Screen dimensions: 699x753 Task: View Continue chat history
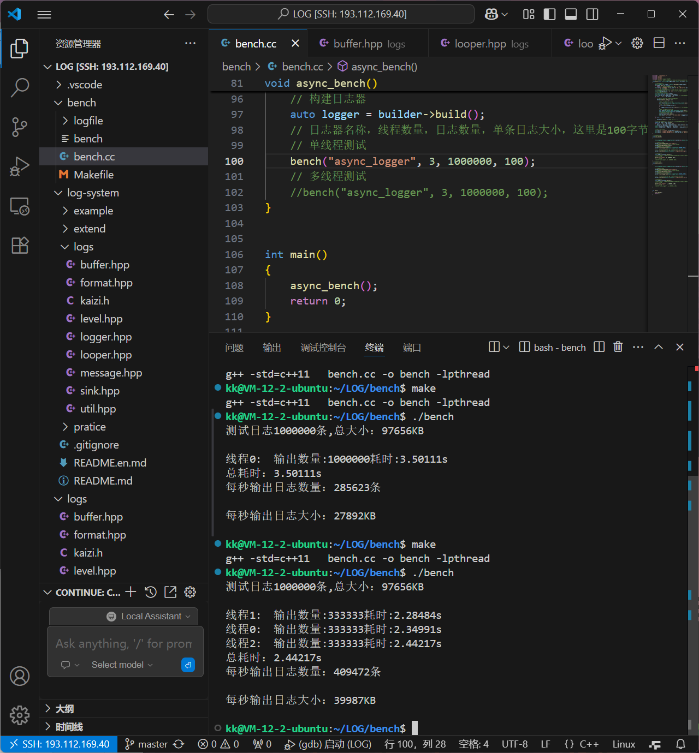pos(151,592)
